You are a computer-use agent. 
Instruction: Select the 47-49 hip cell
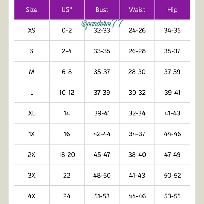click(172, 155)
